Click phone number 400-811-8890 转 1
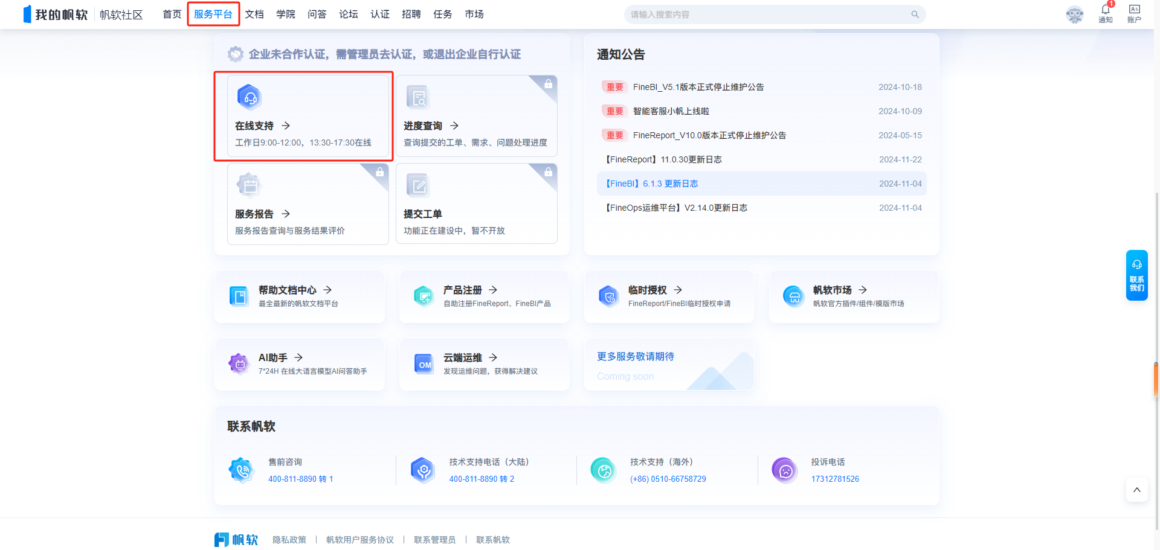Viewport: 1160px width, 550px height. pos(301,479)
